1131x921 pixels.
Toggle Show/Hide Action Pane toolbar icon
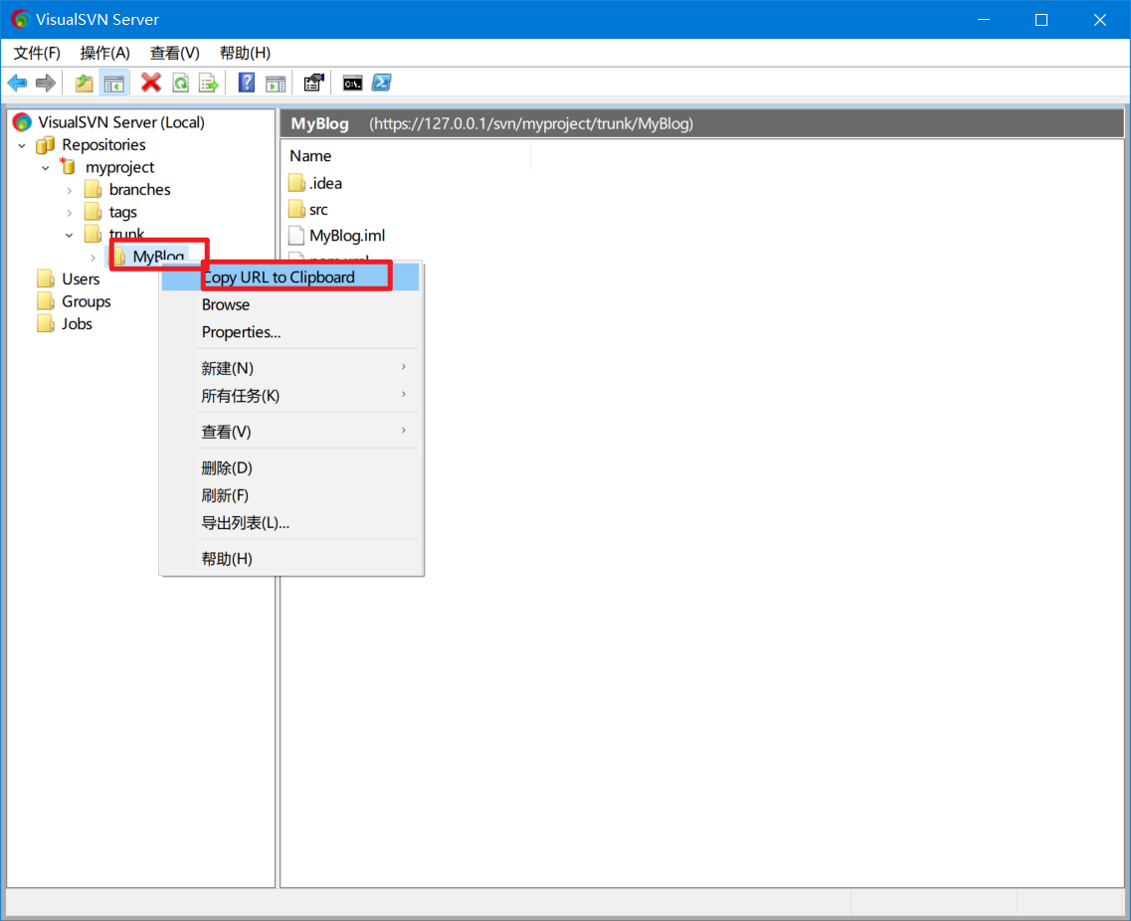(x=276, y=83)
